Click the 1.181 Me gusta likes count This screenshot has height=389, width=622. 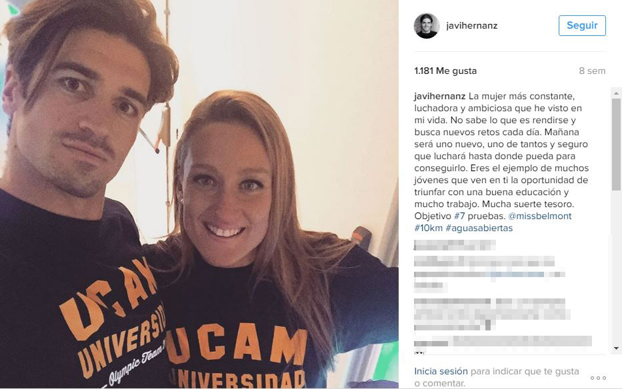(x=445, y=71)
